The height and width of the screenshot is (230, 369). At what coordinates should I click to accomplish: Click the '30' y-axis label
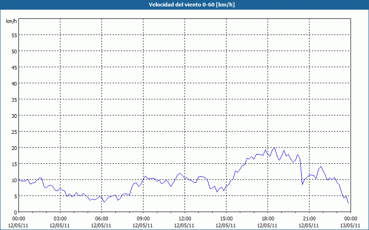tap(14, 116)
